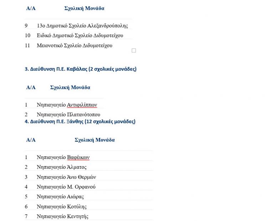The image size is (271, 221).
Task: Select the heading 3. Διεύθυνση Π.Ε. Καβάλας
Action: [x=81, y=69]
